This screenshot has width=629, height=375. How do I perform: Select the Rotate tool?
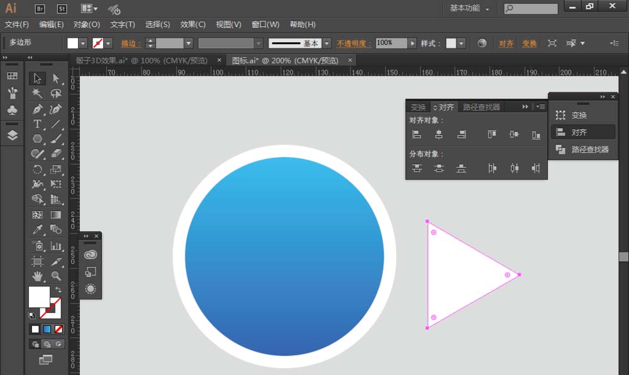pos(37,170)
